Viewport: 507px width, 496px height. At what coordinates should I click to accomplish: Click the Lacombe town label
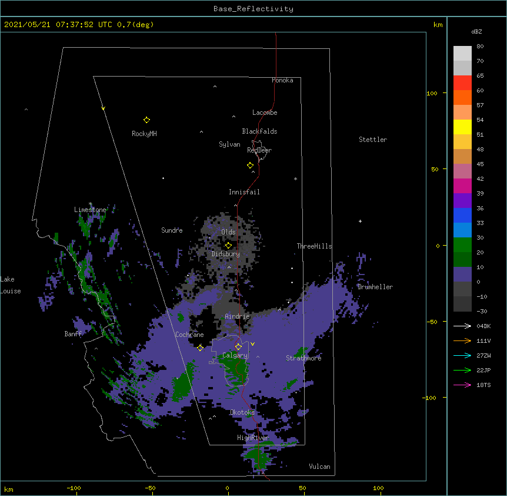click(265, 113)
